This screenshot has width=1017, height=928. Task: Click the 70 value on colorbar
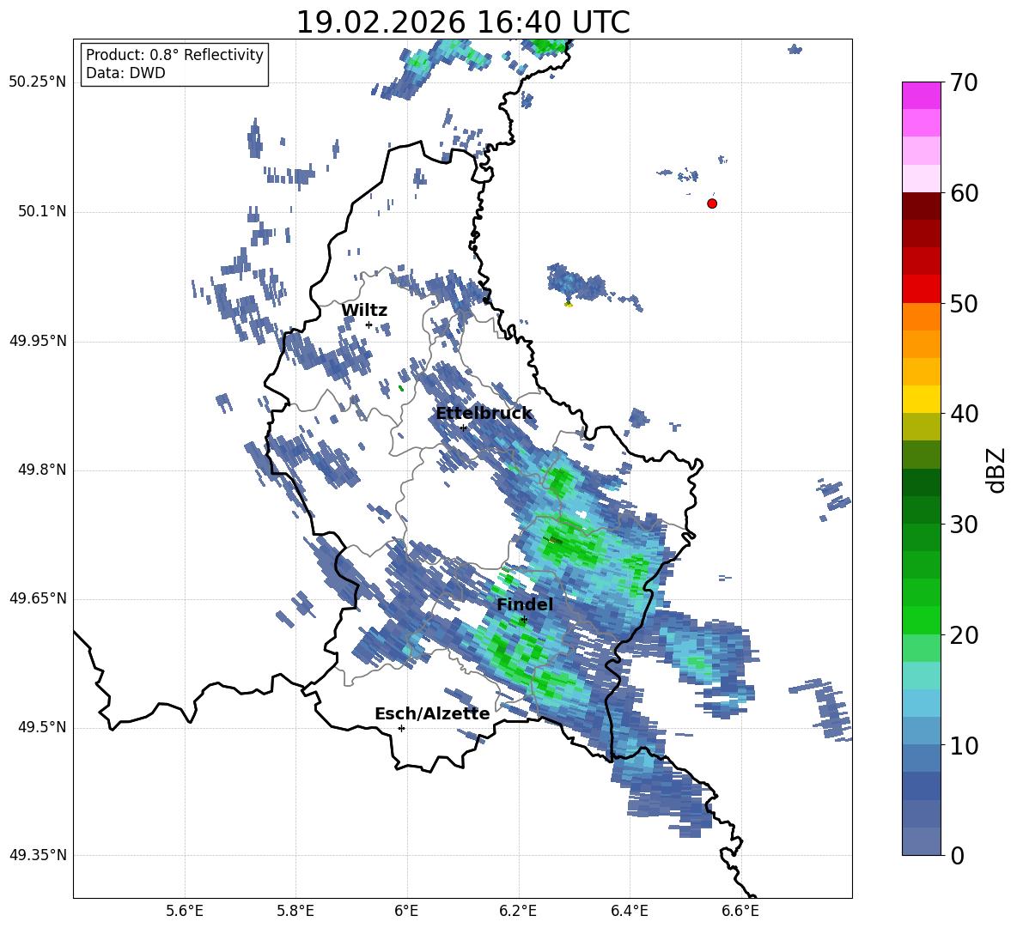point(964,83)
